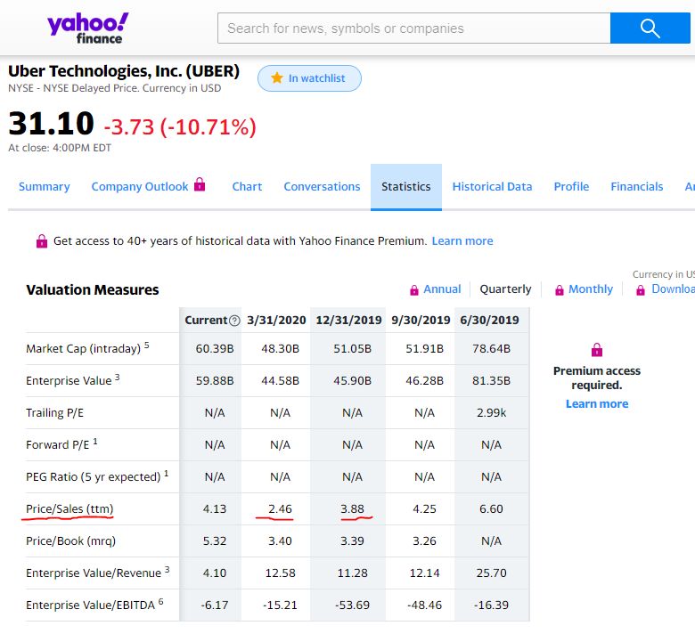Viewport: 695px width, 642px height.
Task: Click the star icon in watchlist button
Action: coord(277,78)
